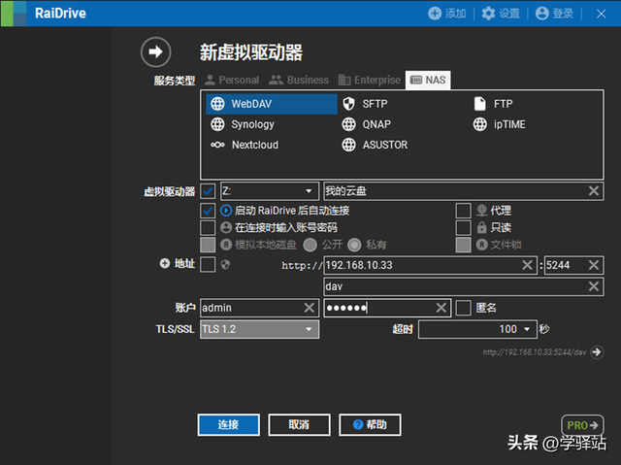This screenshot has width=621, height=465.
Task: Switch to the Personal service tab
Action: click(232, 80)
